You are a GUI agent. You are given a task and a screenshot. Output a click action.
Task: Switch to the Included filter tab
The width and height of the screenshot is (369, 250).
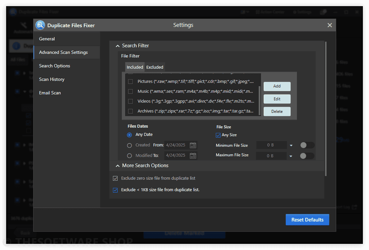coord(135,67)
